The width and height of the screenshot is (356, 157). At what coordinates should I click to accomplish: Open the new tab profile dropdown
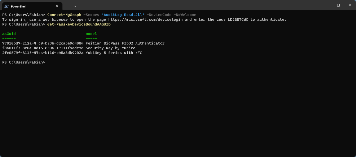click(75, 6)
